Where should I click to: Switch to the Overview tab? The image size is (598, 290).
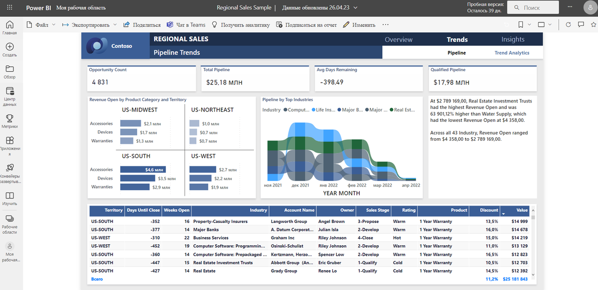399,39
